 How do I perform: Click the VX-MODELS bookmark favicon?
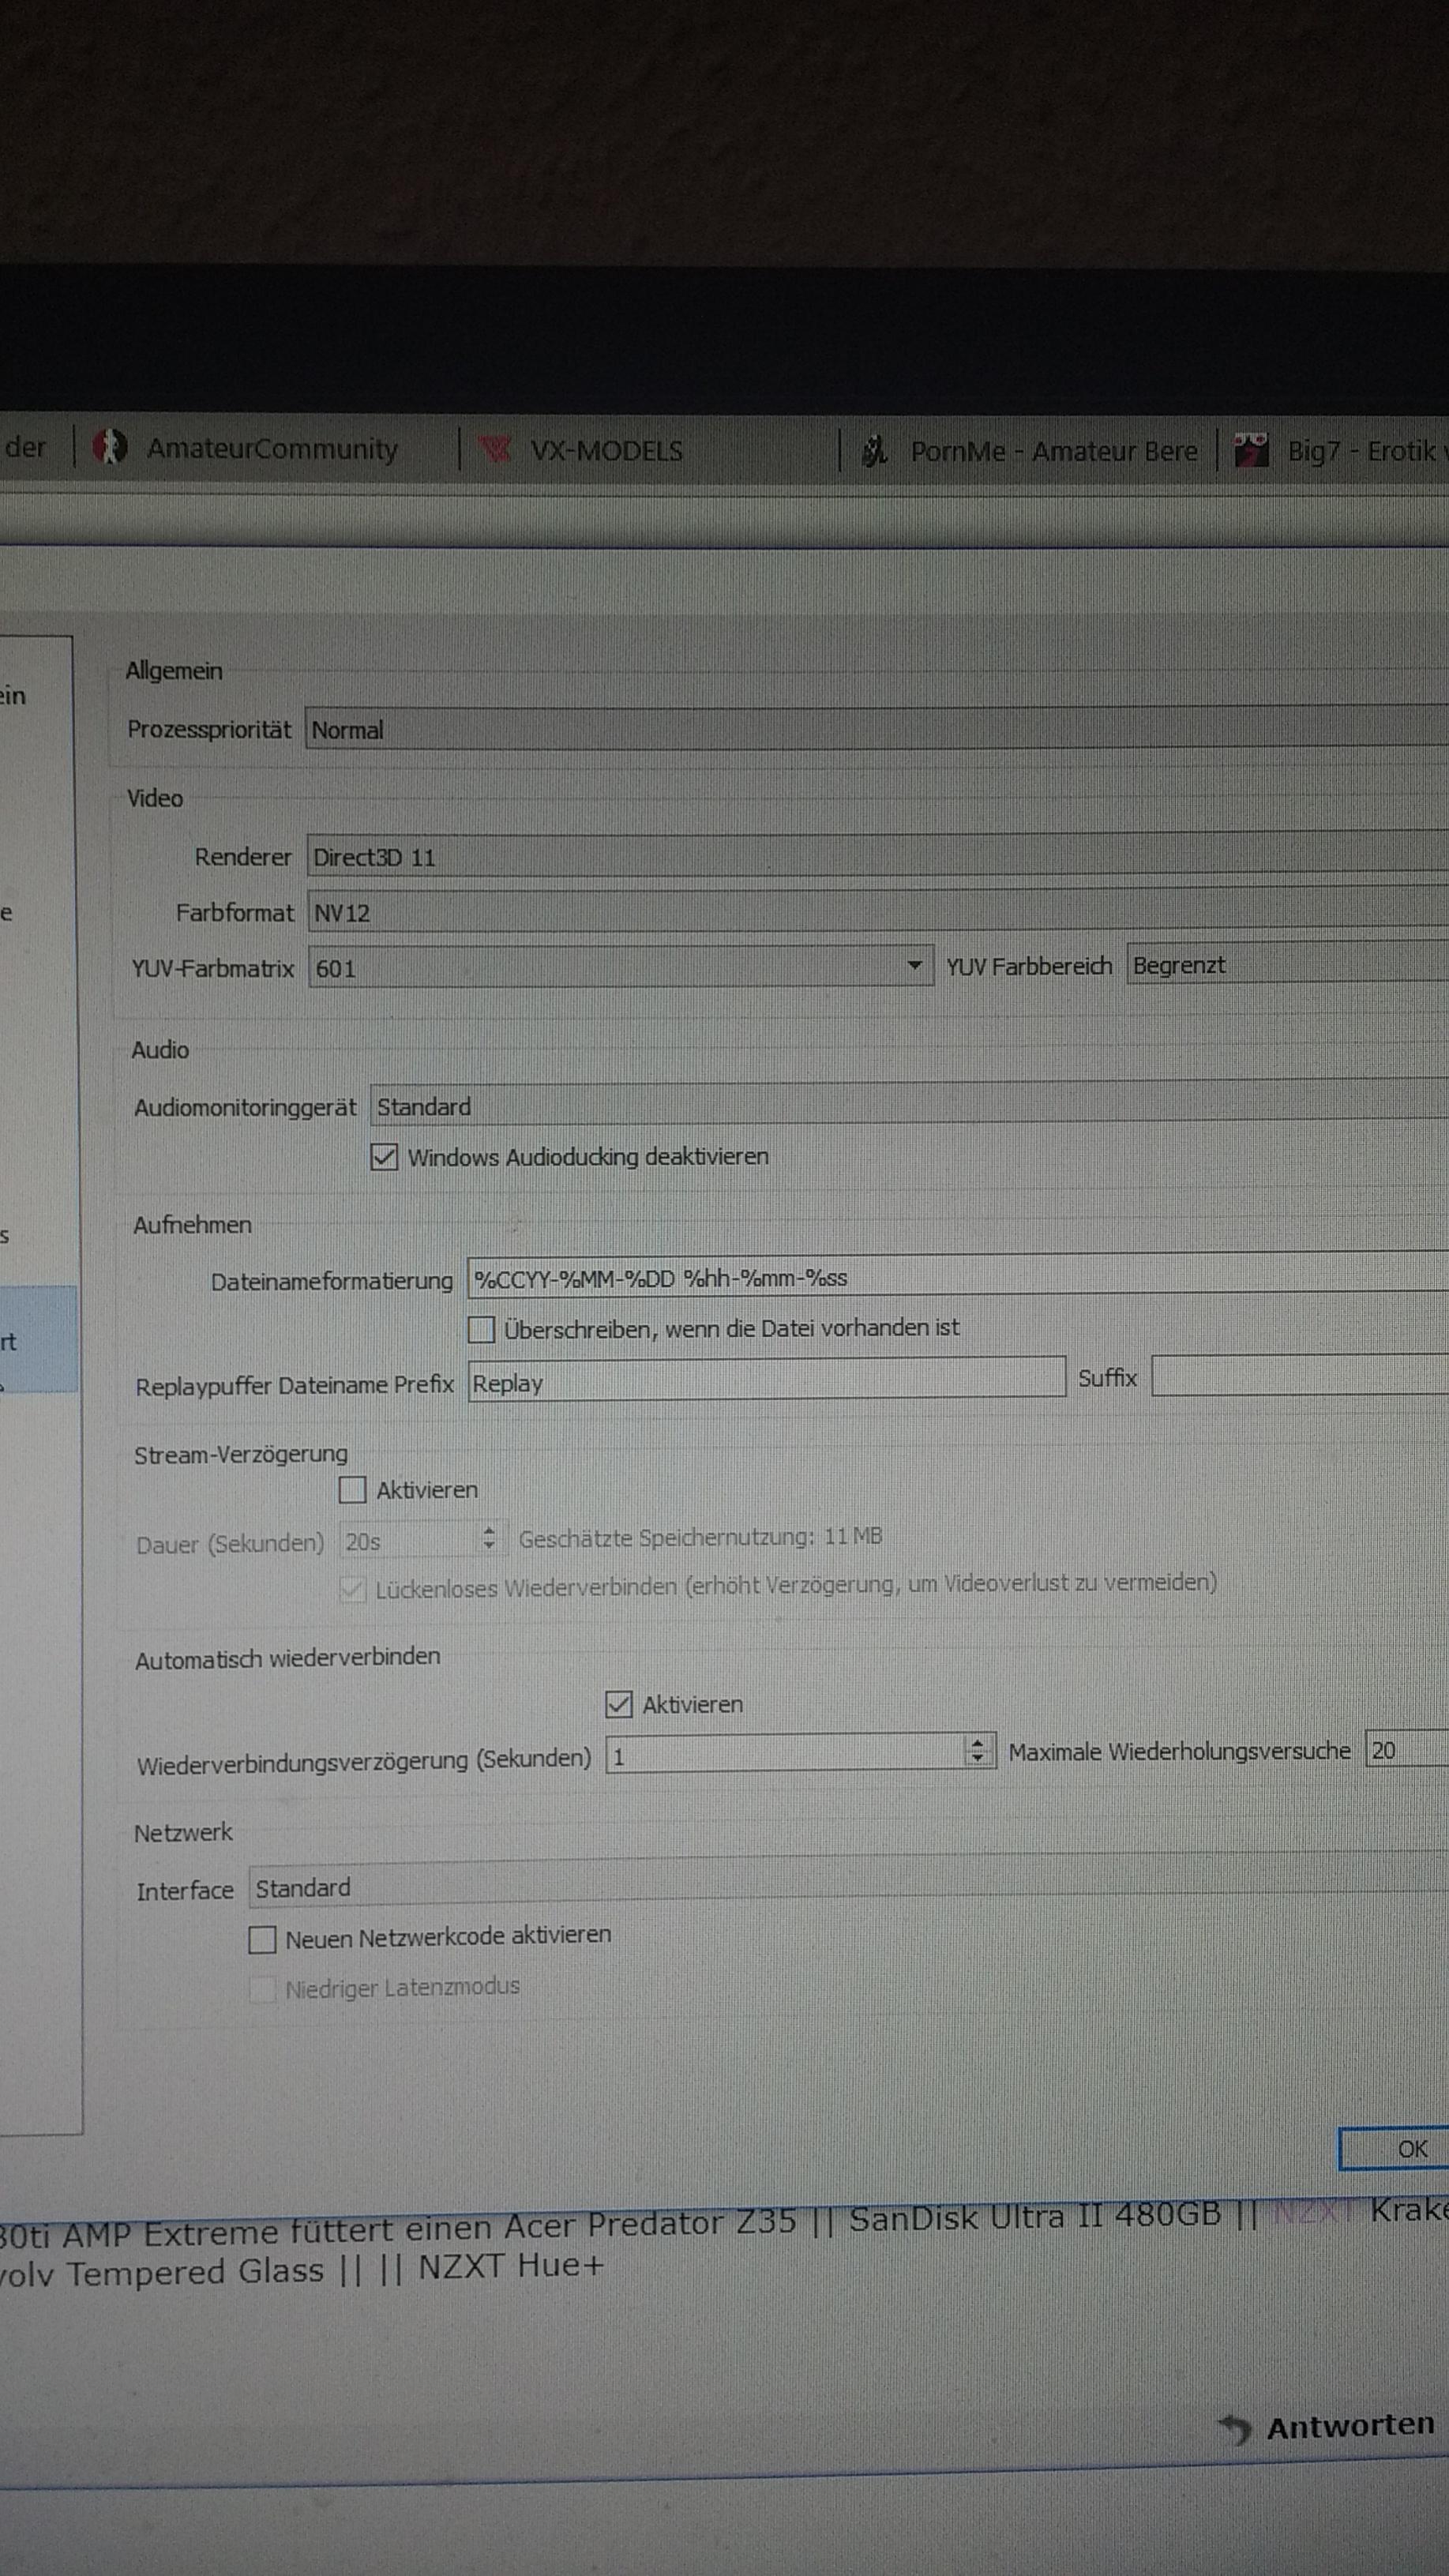click(x=496, y=450)
